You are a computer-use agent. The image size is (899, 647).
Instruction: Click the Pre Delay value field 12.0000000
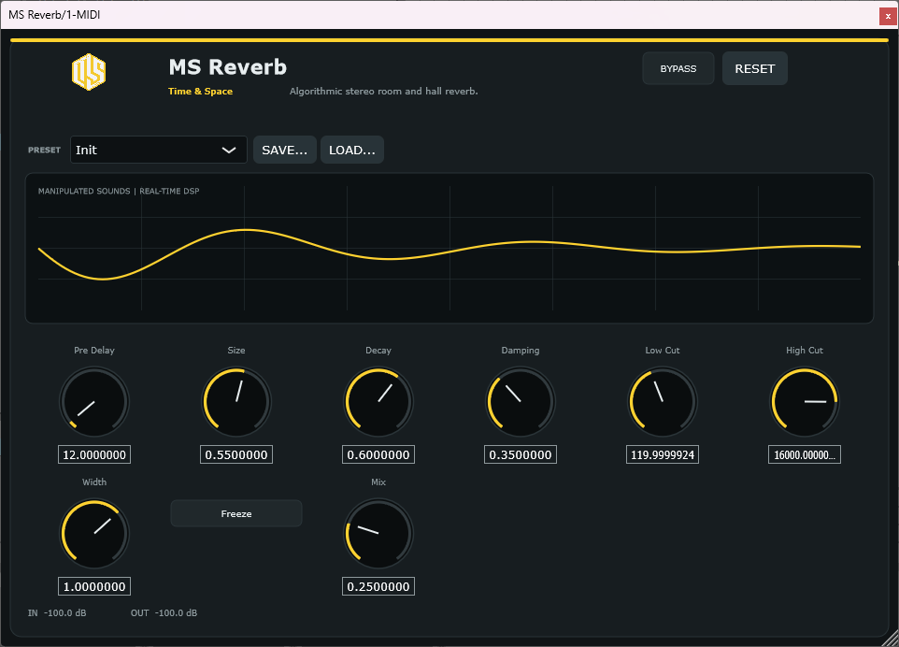(x=94, y=454)
